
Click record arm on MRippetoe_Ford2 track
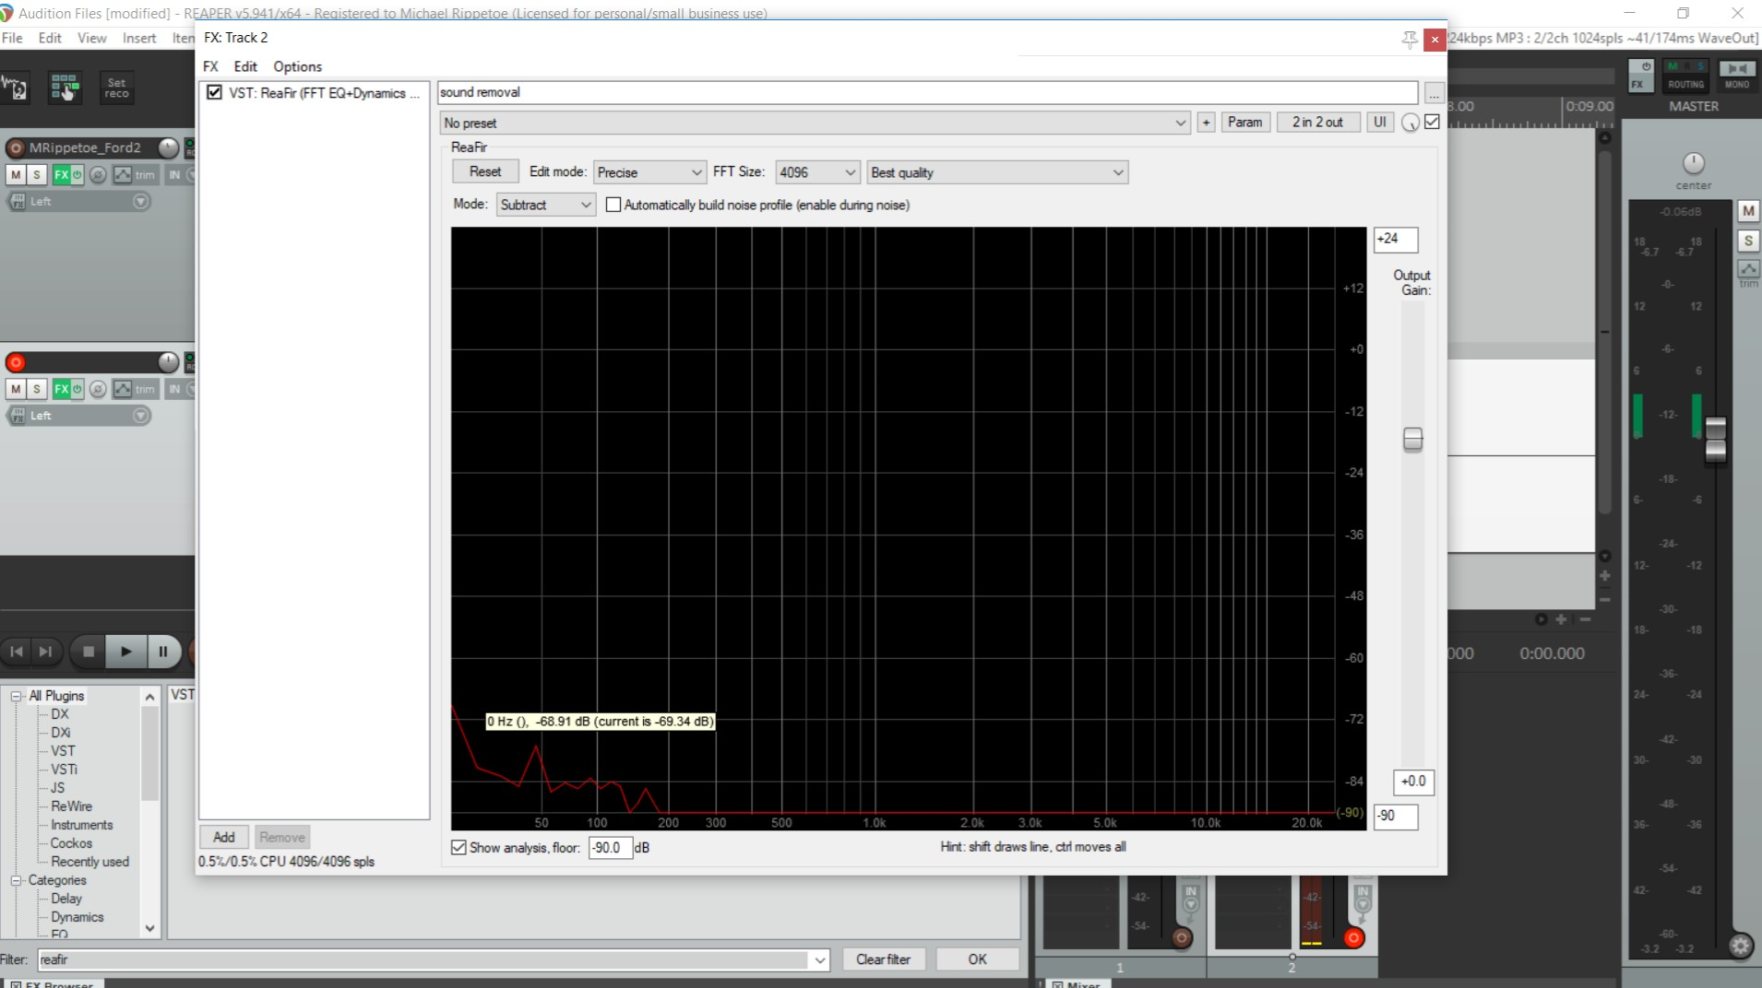click(16, 147)
